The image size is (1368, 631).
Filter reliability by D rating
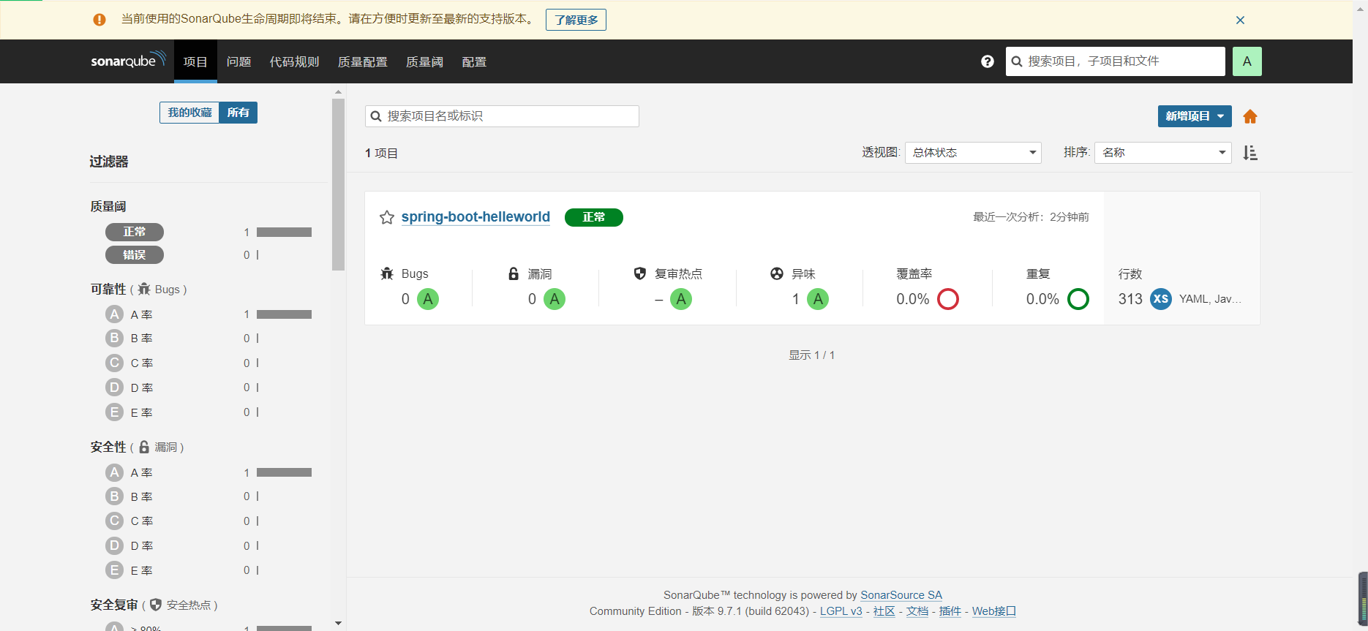click(x=208, y=388)
